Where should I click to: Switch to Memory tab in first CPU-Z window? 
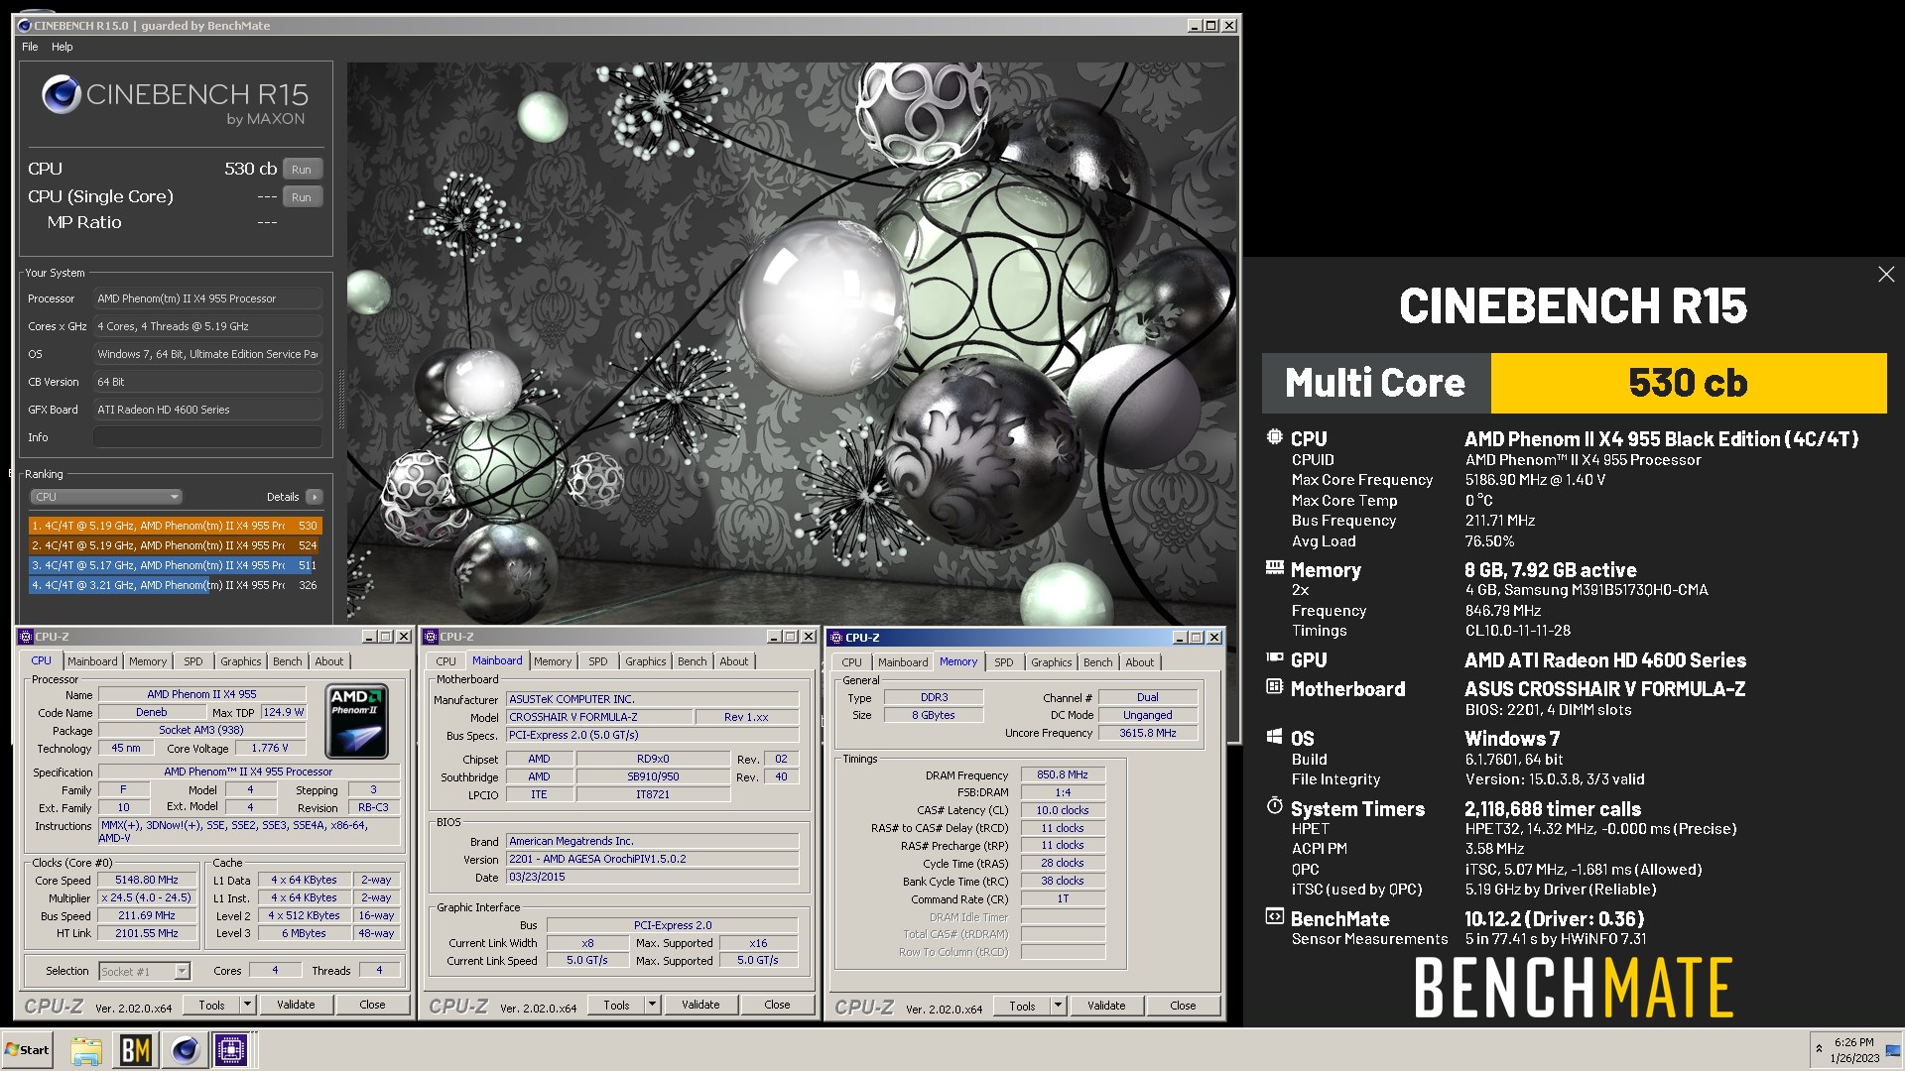click(148, 661)
